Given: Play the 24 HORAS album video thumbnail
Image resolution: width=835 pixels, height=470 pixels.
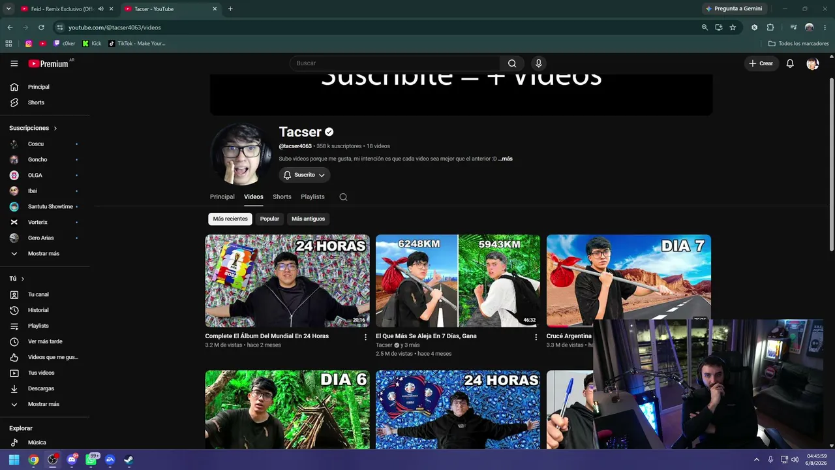Looking at the screenshot, I should pos(288,281).
